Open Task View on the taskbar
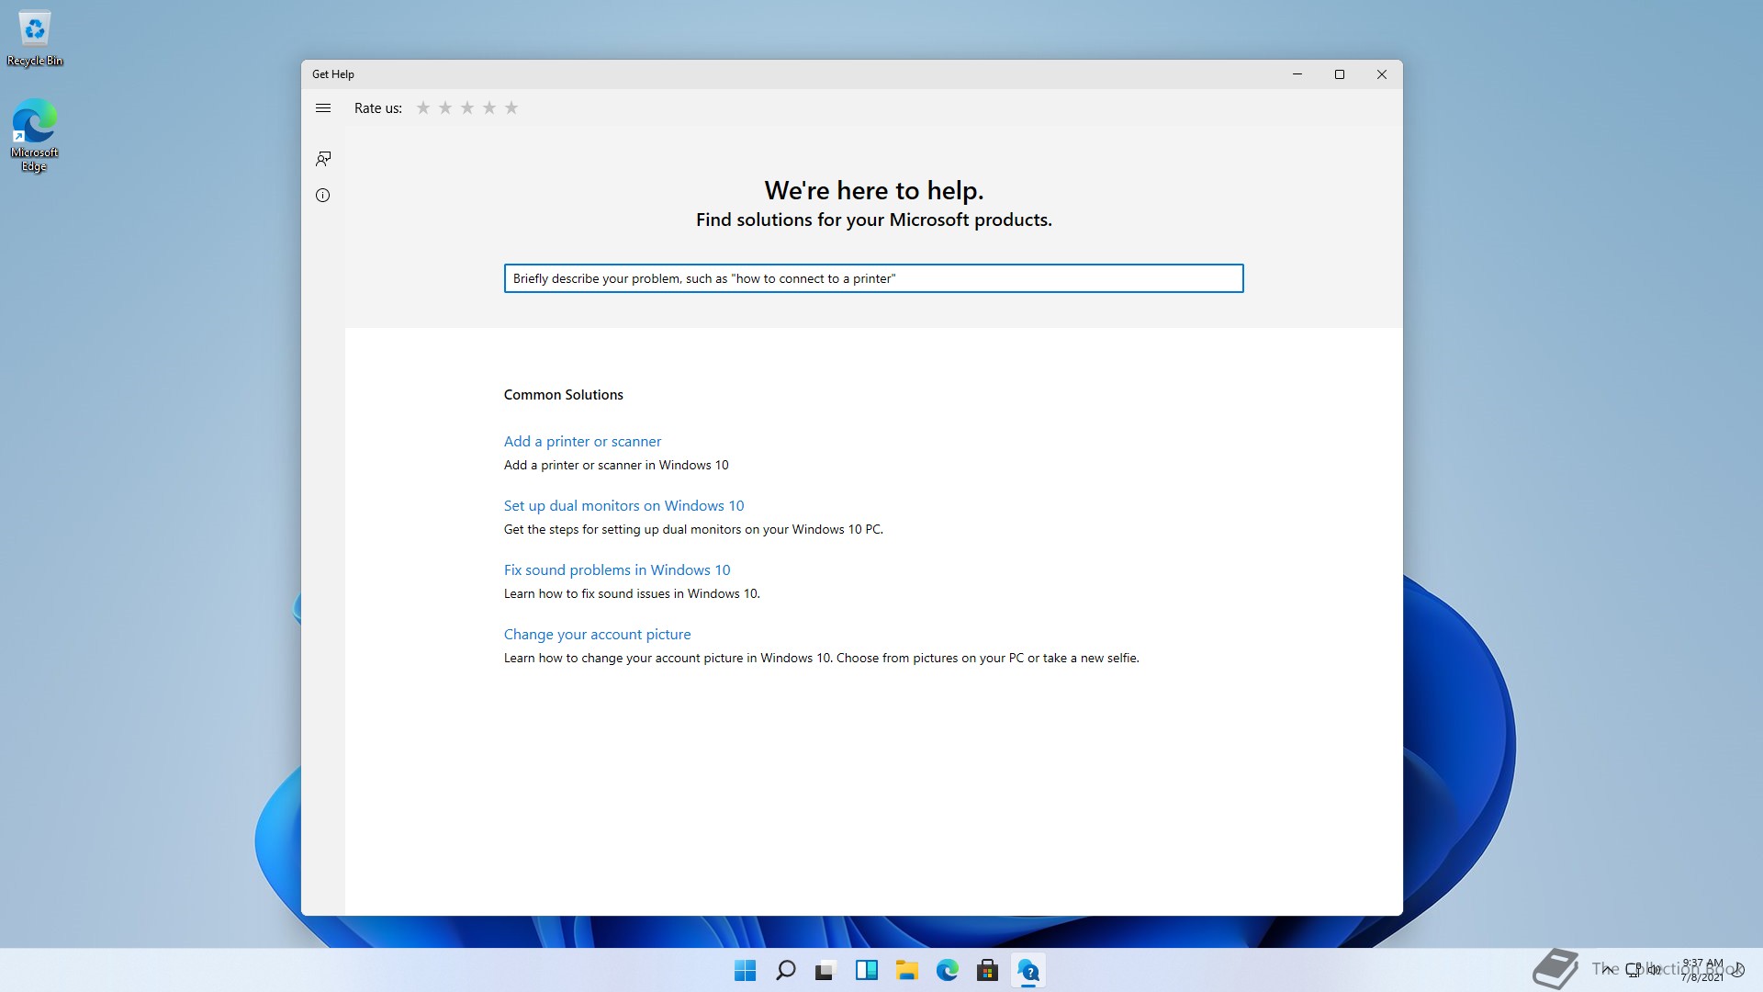 [x=825, y=970]
